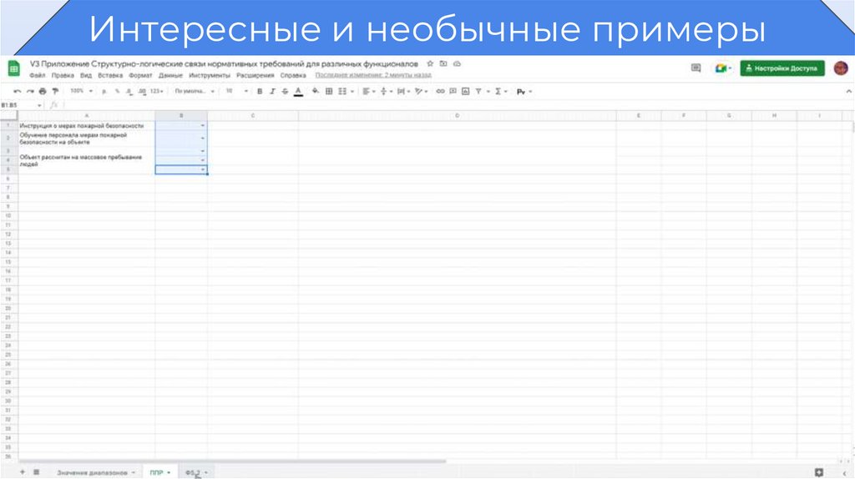Undo the last action
The height and width of the screenshot is (479, 855).
point(18,92)
